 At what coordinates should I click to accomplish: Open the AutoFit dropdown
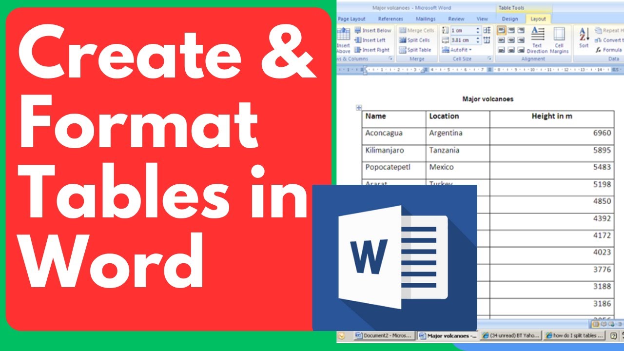tap(457, 50)
